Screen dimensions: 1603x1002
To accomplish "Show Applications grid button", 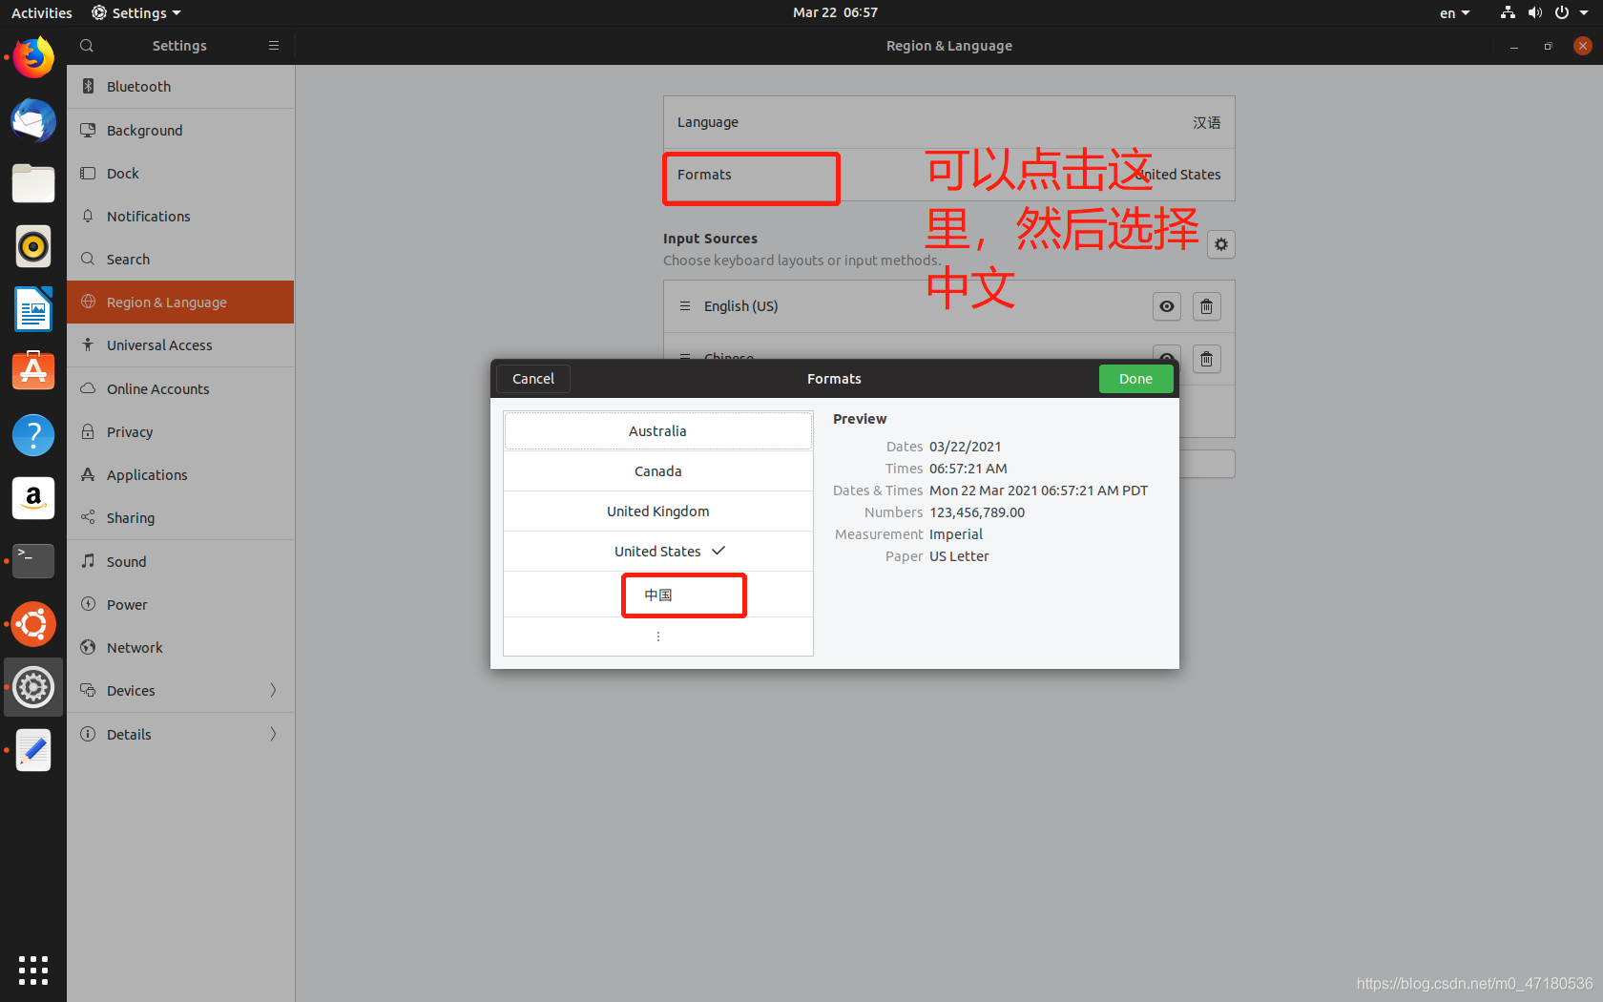I will (x=33, y=971).
